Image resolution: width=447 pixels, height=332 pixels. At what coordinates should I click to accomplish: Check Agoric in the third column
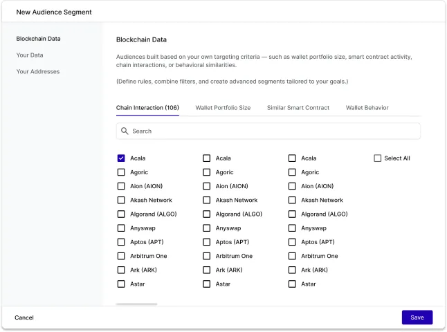click(x=292, y=172)
